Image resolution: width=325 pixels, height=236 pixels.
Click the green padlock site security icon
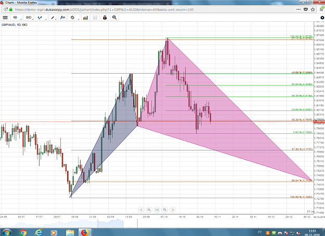click(x=11, y=9)
